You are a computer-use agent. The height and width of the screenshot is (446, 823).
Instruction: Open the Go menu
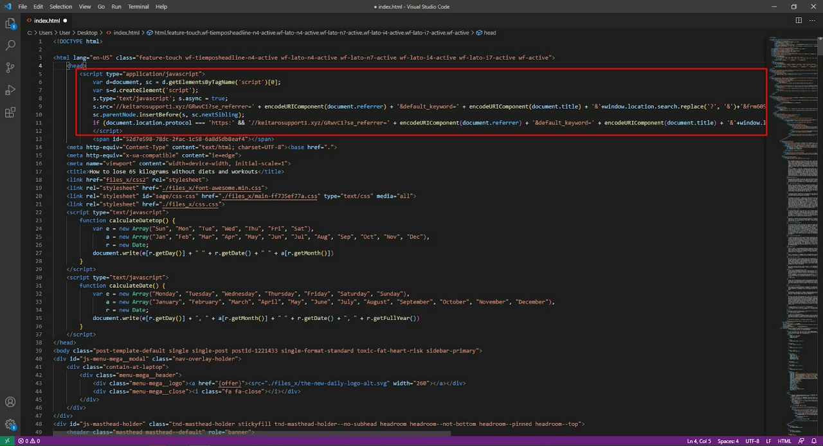101,6
